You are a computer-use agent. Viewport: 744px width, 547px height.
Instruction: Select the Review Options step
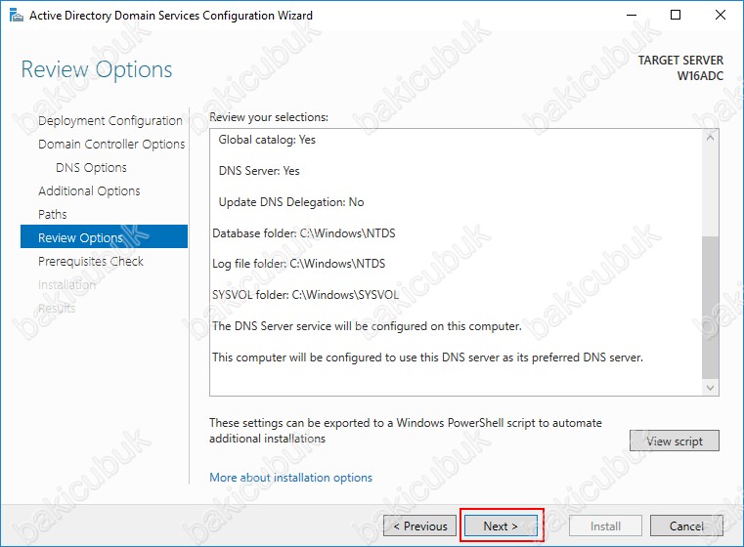click(x=80, y=238)
